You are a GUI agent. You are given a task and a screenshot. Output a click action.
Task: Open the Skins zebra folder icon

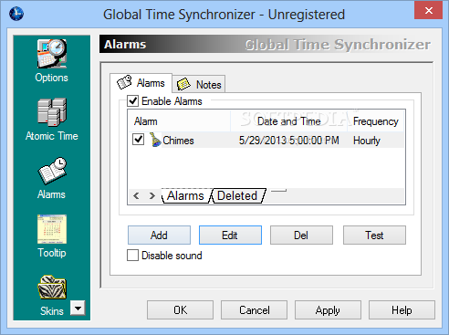click(52, 288)
